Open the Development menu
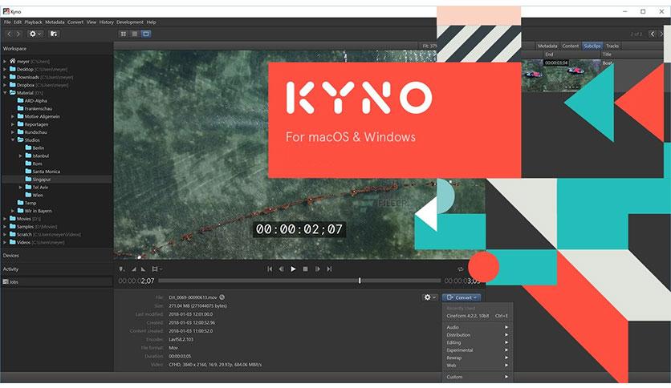Viewport: 671px width, 388px height. (130, 22)
